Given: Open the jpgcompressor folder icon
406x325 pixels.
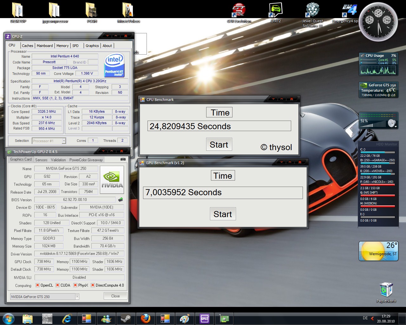Looking at the screenshot, I should click(x=55, y=13).
